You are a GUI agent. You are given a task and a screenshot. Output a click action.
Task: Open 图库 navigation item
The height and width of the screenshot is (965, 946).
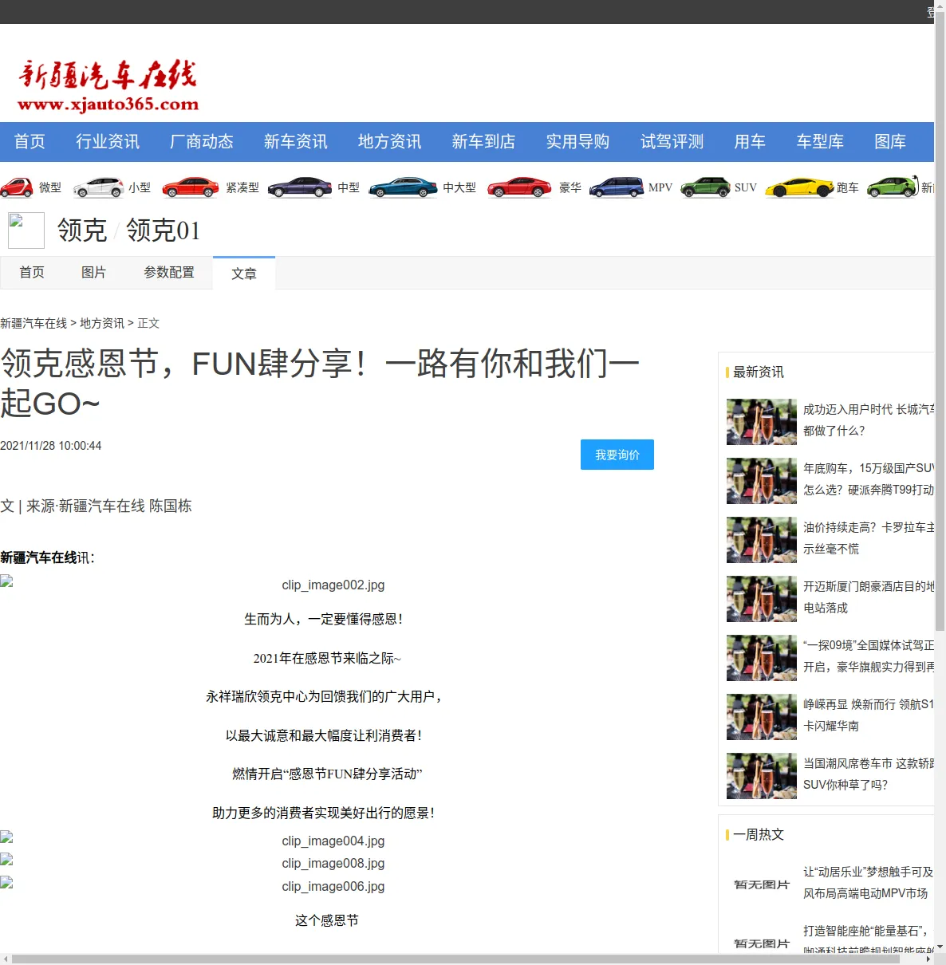tap(890, 142)
